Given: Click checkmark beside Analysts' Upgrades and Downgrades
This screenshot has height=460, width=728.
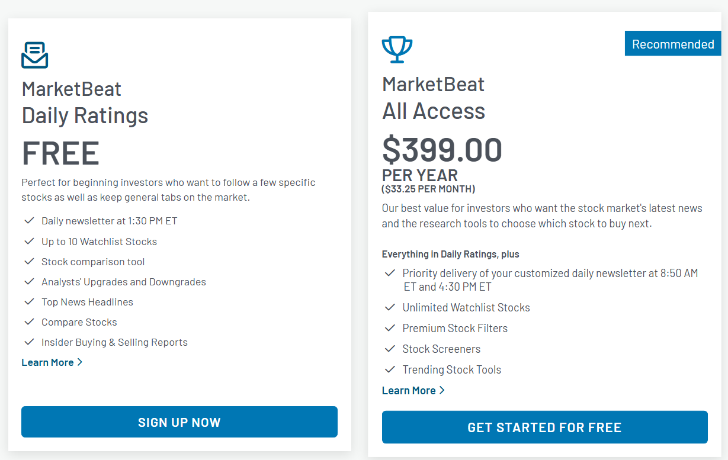Looking at the screenshot, I should [29, 282].
